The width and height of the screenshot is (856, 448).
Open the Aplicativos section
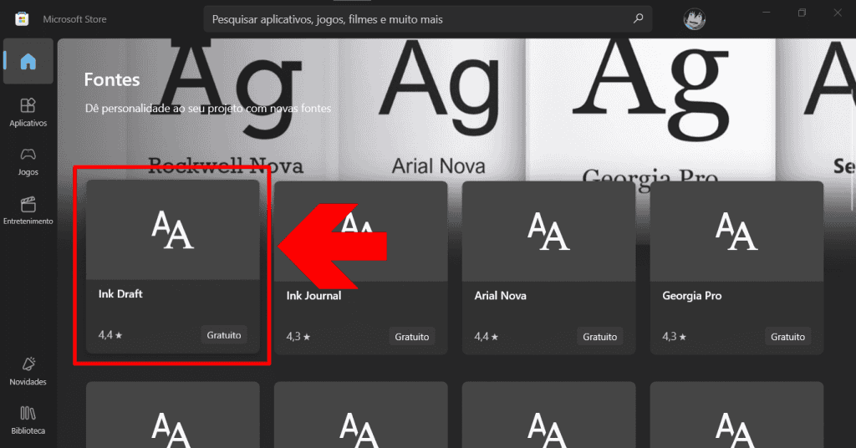click(28, 112)
